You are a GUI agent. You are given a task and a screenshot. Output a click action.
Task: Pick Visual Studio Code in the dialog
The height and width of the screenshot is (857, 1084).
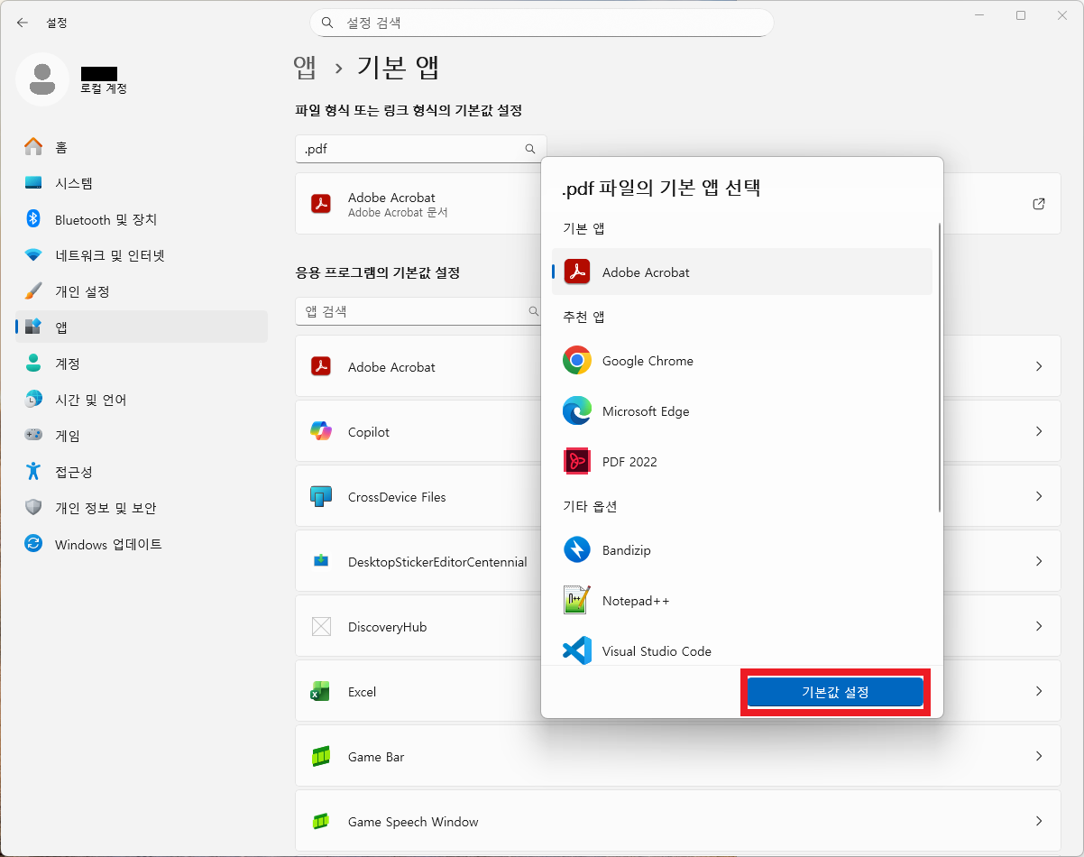coord(741,650)
